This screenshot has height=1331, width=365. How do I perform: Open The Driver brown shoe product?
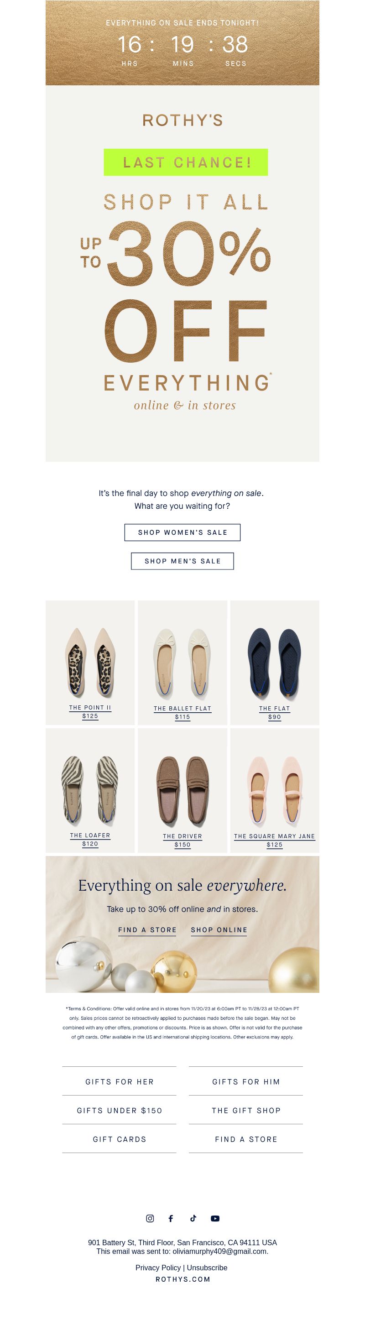(x=182, y=790)
